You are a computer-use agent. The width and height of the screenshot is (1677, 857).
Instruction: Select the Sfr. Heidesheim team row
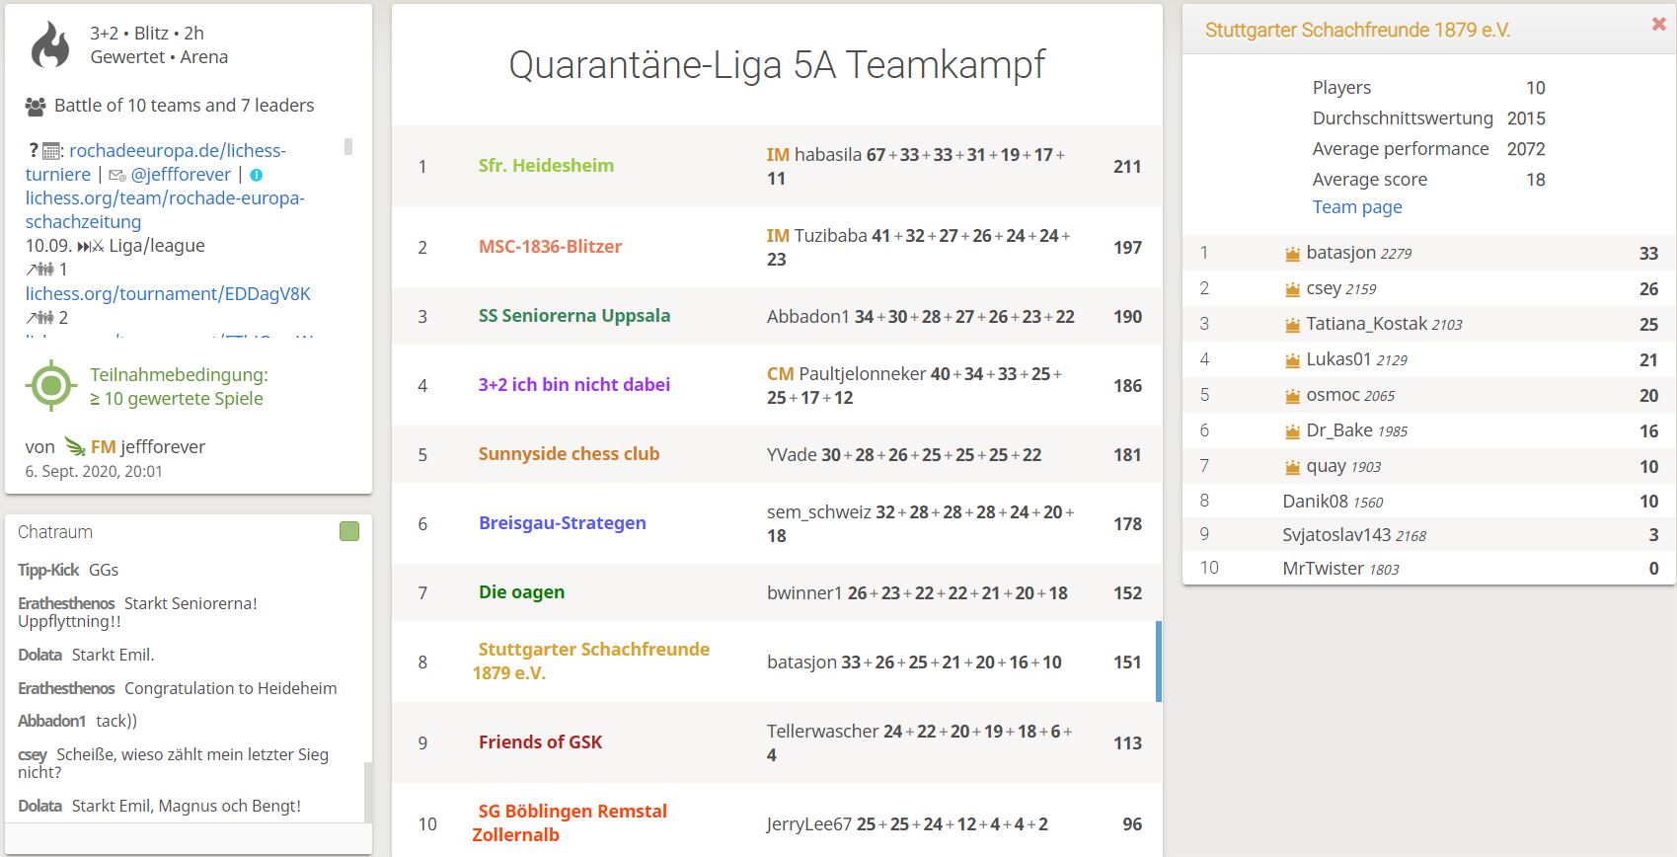(x=777, y=166)
